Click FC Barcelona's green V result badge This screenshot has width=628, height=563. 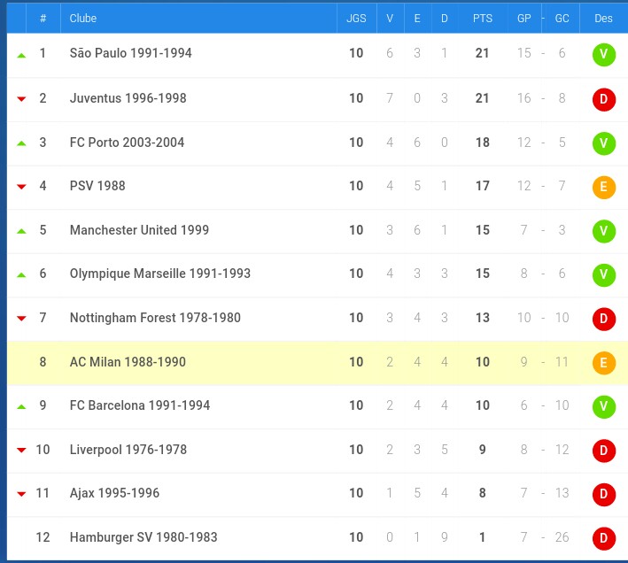603,406
